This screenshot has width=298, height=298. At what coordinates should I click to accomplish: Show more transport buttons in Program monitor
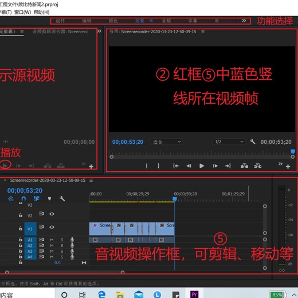[280, 164]
